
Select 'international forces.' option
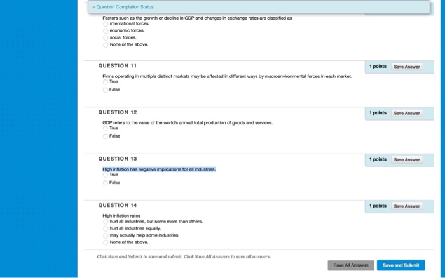[x=106, y=24]
